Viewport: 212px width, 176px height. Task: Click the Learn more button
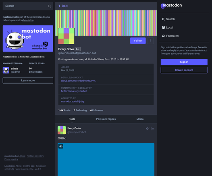[x=28, y=80]
